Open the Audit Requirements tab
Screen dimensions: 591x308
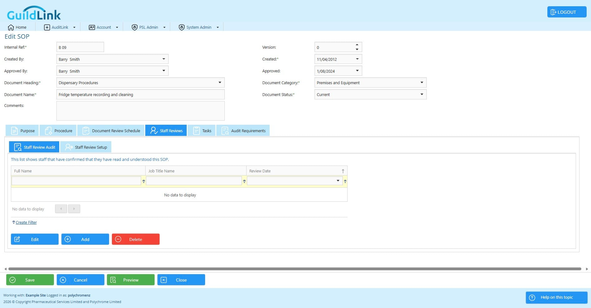point(243,131)
